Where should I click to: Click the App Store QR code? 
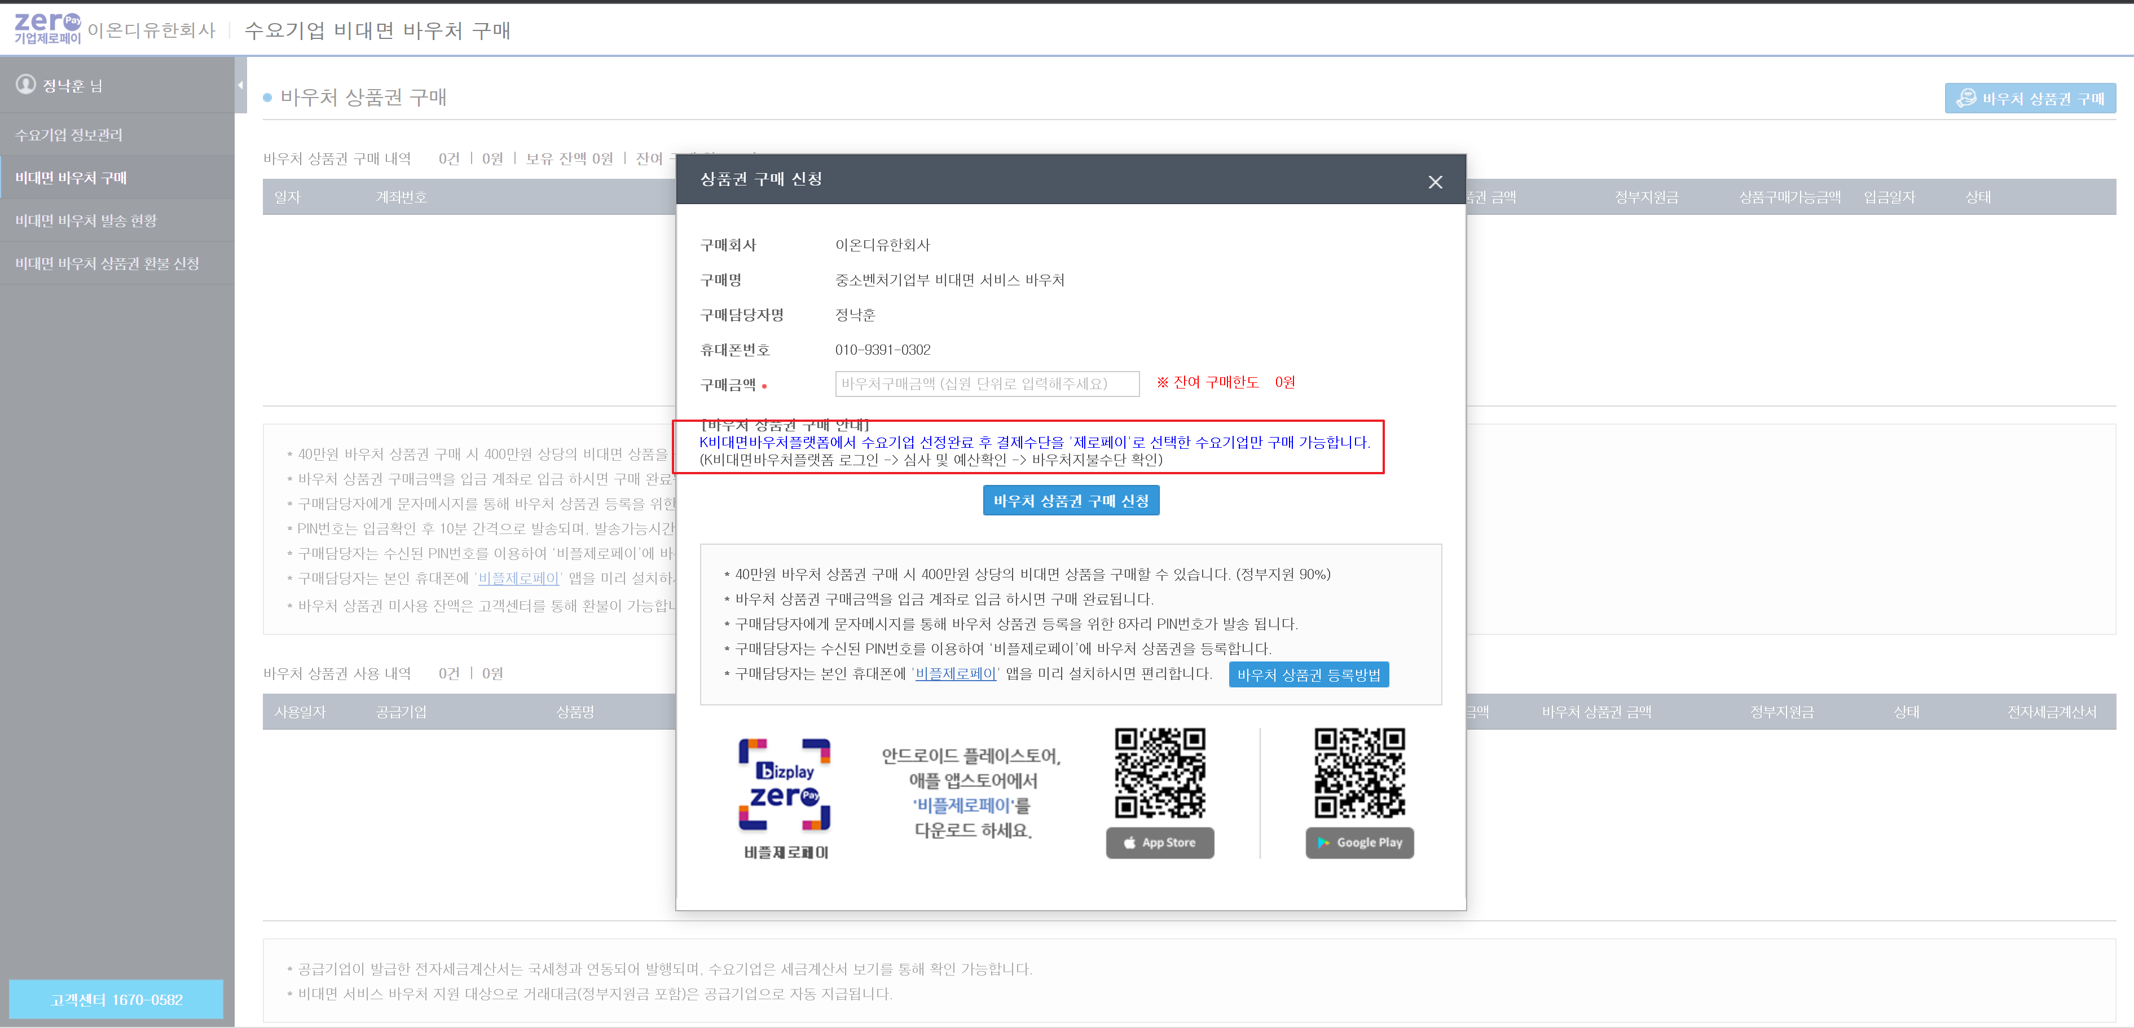pos(1160,773)
